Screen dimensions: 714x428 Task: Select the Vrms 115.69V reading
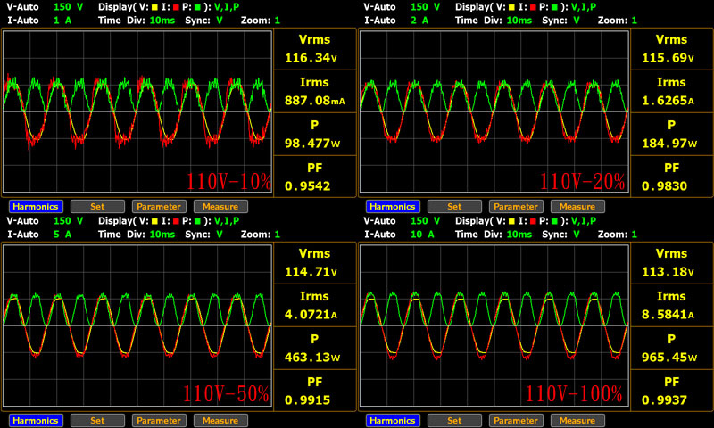tap(672, 49)
